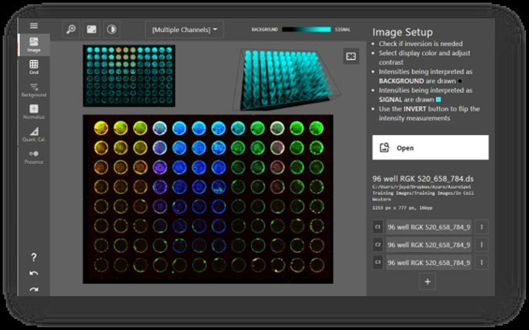Click the file name '96 well RGK 520_658_784.ds'
Screen dimensions: 529x330
pyautogui.click(x=423, y=179)
